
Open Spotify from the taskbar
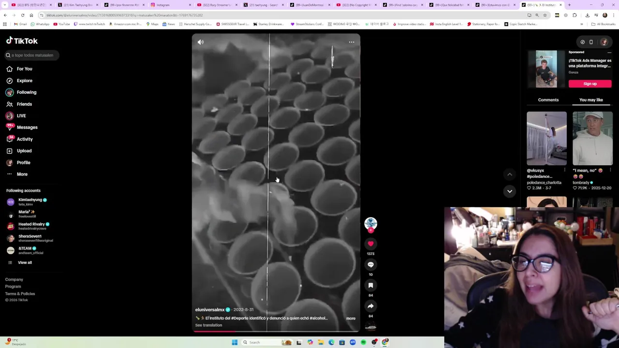363,342
